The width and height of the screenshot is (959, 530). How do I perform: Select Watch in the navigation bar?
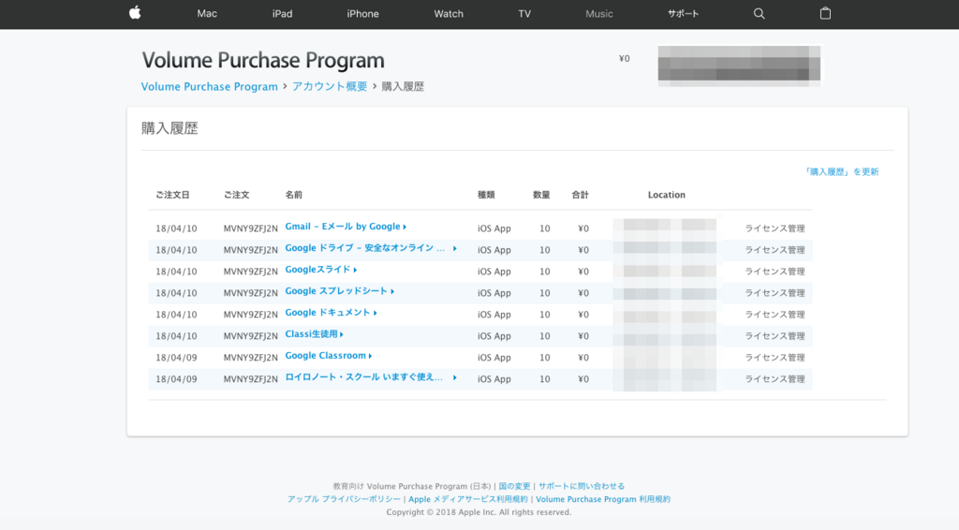pos(449,13)
